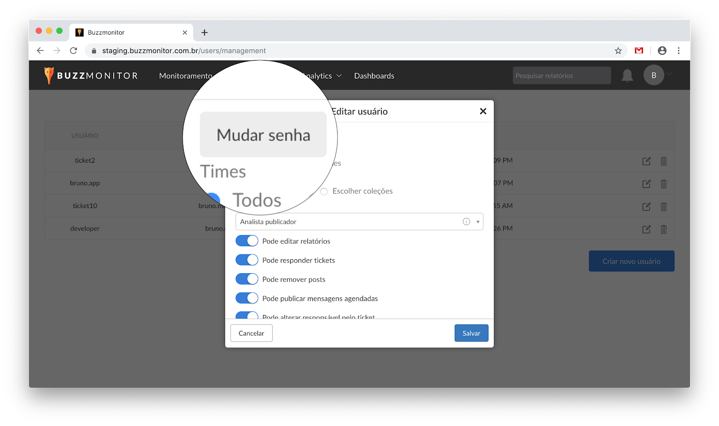Viewport: 719px width, 426px height.
Task: Bookmark page with the star icon
Action: tap(618, 51)
